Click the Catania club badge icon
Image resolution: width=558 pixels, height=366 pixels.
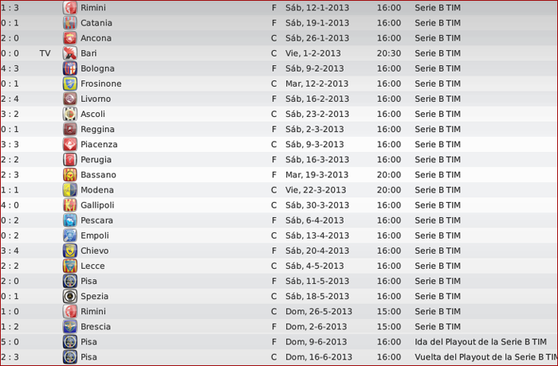[70, 23]
